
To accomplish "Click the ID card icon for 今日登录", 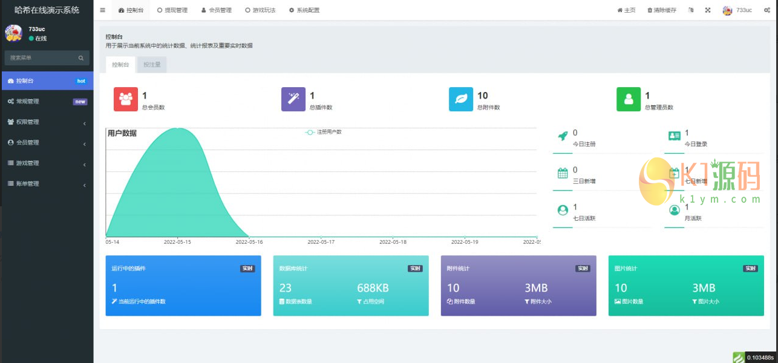I will point(675,136).
